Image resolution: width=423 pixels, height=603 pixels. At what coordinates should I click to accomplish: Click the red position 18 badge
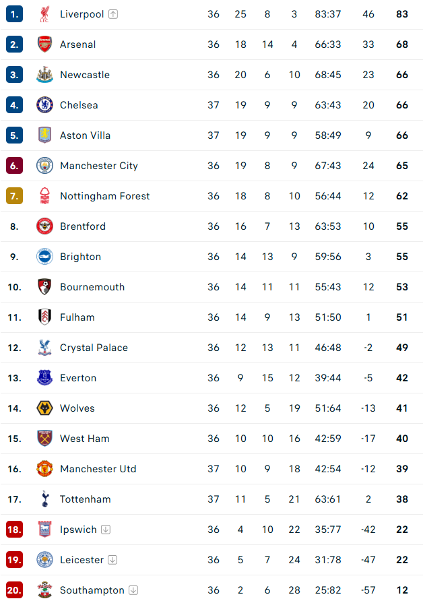click(15, 530)
